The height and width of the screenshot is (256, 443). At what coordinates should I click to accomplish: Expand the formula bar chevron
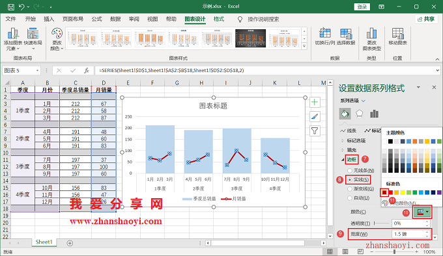point(438,70)
